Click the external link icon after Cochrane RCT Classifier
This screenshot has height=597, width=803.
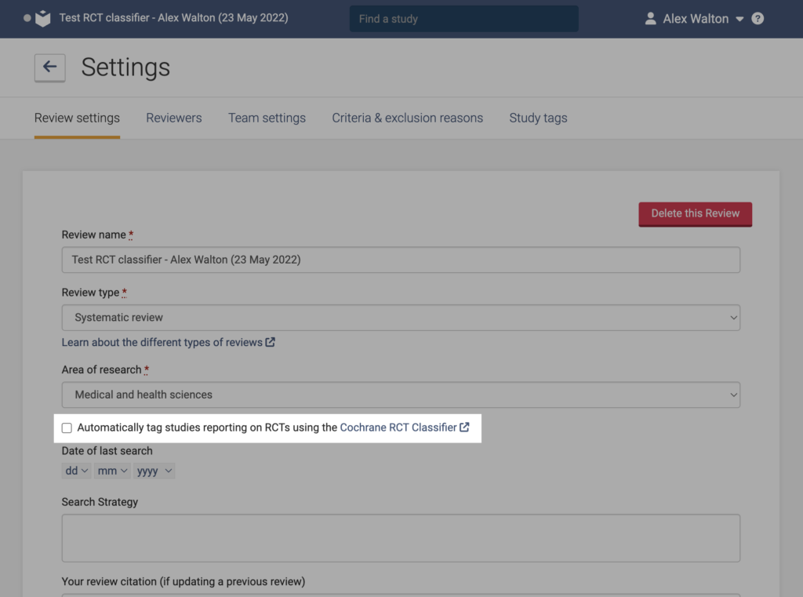(x=464, y=427)
